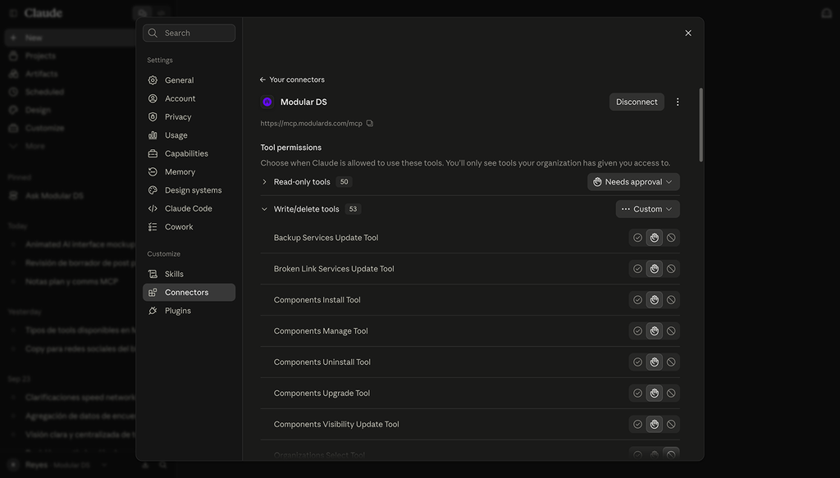The height and width of the screenshot is (478, 840).
Task: Click the search magnifier icon
Action: point(153,33)
